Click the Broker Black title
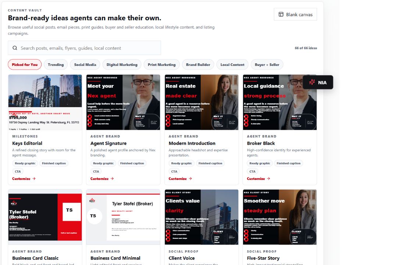The width and height of the screenshot is (399, 265). [x=261, y=143]
